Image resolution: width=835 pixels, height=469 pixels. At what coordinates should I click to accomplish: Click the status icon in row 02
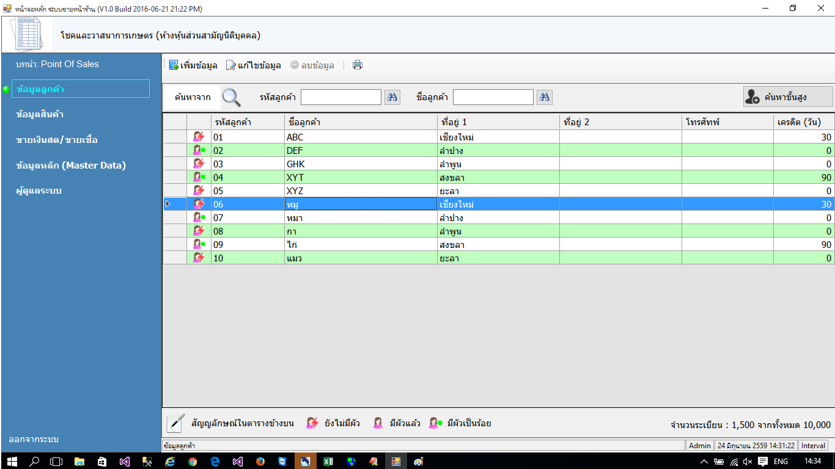[x=199, y=150]
